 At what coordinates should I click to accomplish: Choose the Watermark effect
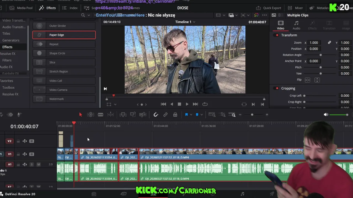click(64, 99)
